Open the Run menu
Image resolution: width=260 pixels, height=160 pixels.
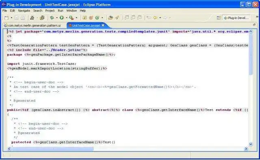point(61,11)
